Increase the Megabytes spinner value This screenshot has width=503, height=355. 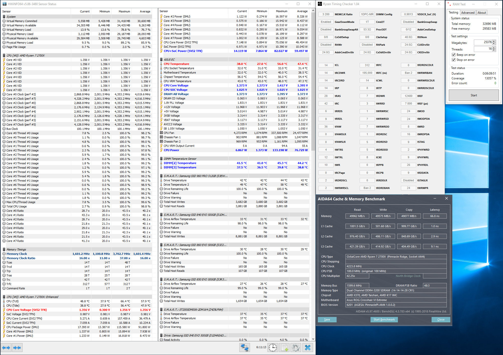(494, 41)
